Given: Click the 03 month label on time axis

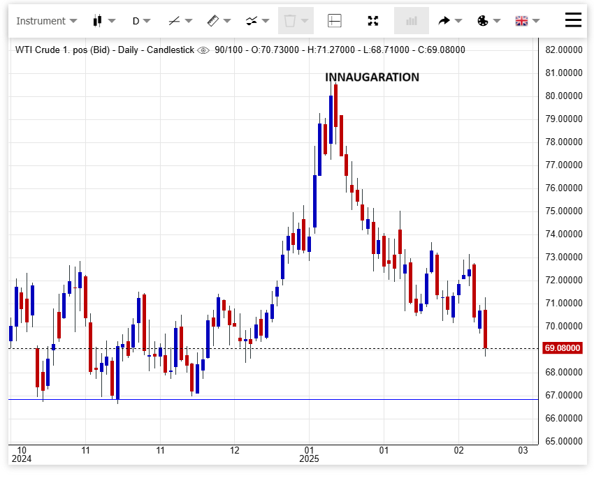Looking at the screenshot, I should pyautogui.click(x=523, y=450).
